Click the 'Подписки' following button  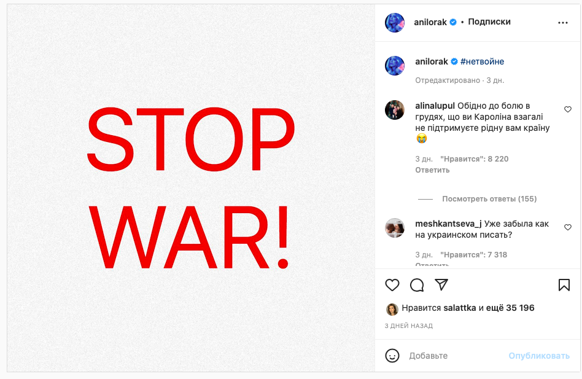(x=489, y=22)
